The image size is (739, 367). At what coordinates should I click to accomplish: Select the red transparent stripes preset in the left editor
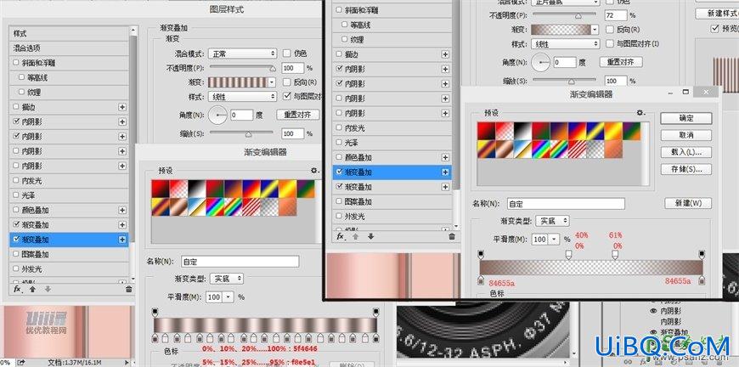251,206
